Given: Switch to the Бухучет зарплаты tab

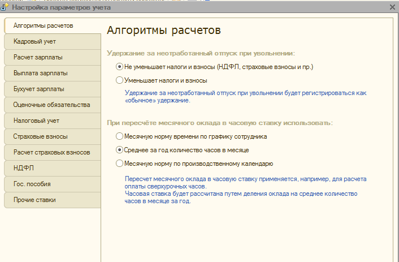Looking at the screenshot, I should pyautogui.click(x=51, y=89).
